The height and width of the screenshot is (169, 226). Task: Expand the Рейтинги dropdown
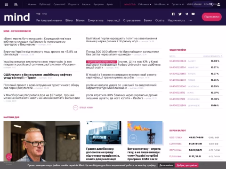point(145,4)
